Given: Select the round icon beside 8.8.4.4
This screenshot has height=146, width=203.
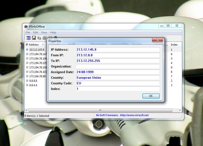Looking at the screenshot, I should click(x=27, y=85).
